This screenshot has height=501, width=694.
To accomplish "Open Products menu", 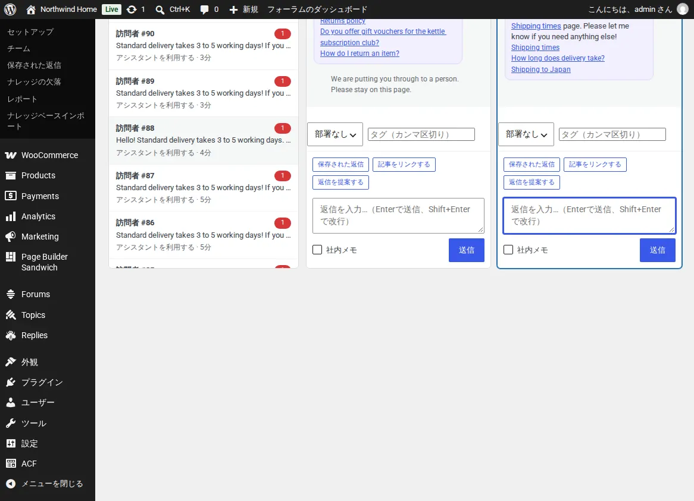I will 48,175.
